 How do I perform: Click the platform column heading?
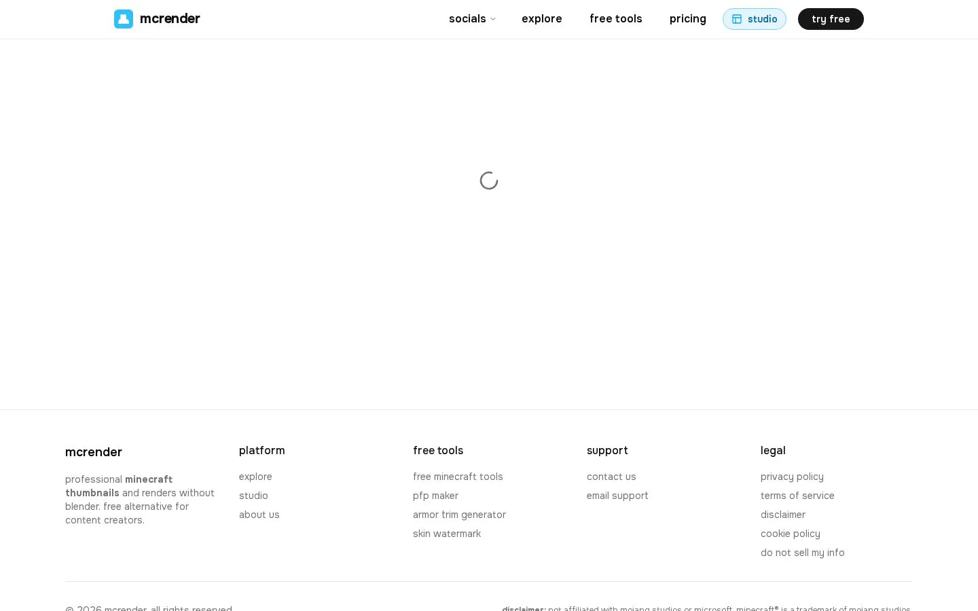262,451
